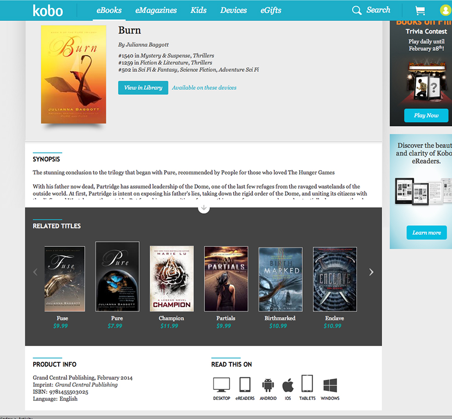Click the eReaders device icon
Viewport: 452px width, 419px height.
click(x=245, y=384)
